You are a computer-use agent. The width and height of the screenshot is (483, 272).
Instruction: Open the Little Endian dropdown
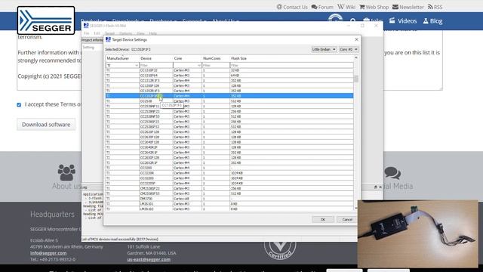point(324,49)
